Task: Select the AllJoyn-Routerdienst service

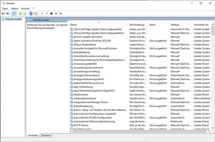Action: 140,44
